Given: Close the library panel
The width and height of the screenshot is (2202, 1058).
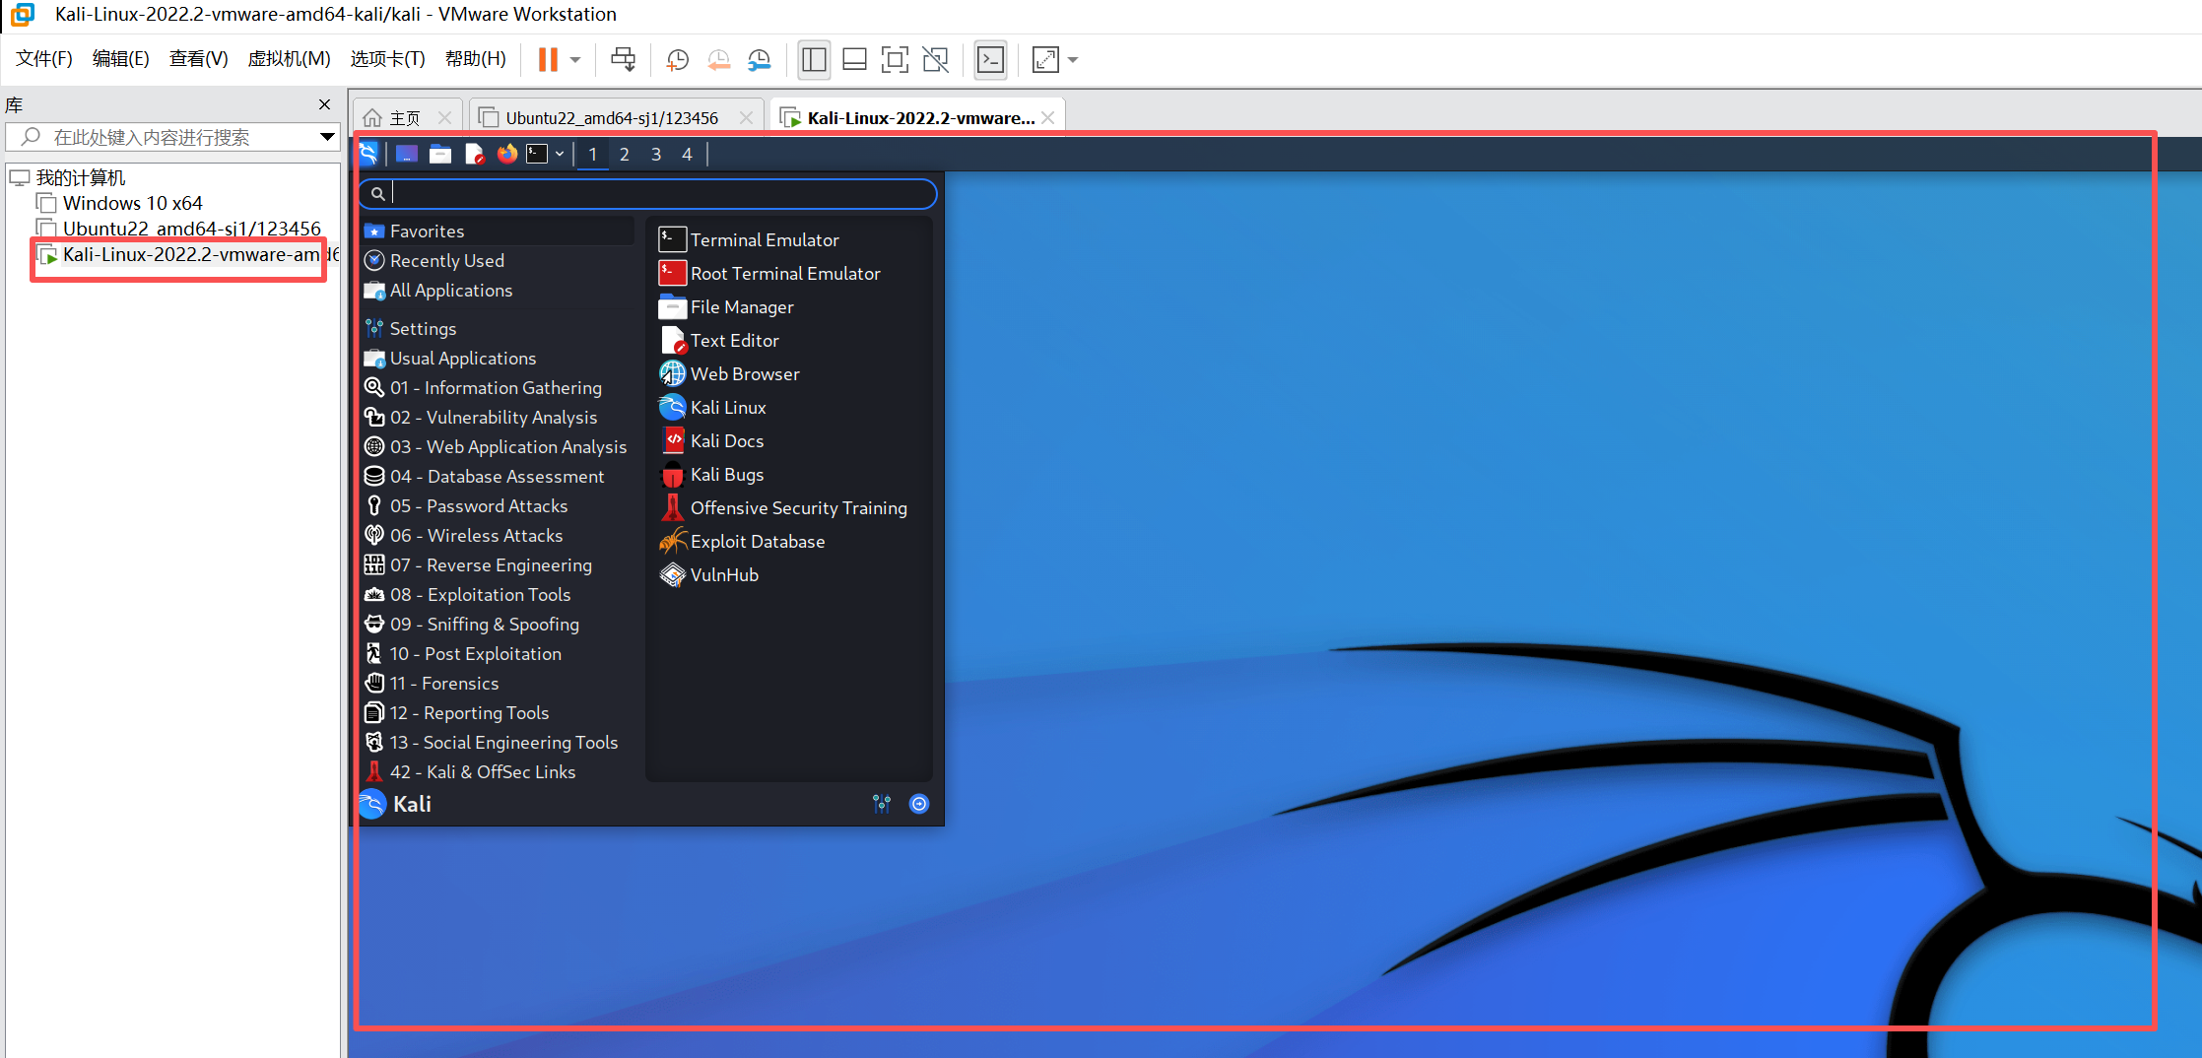Looking at the screenshot, I should click(x=324, y=104).
